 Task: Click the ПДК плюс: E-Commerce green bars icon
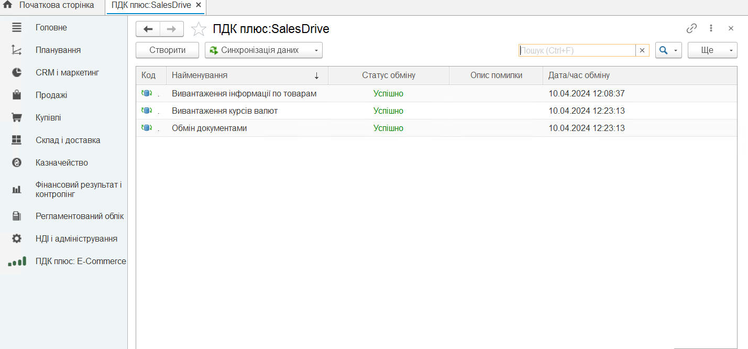[17, 261]
